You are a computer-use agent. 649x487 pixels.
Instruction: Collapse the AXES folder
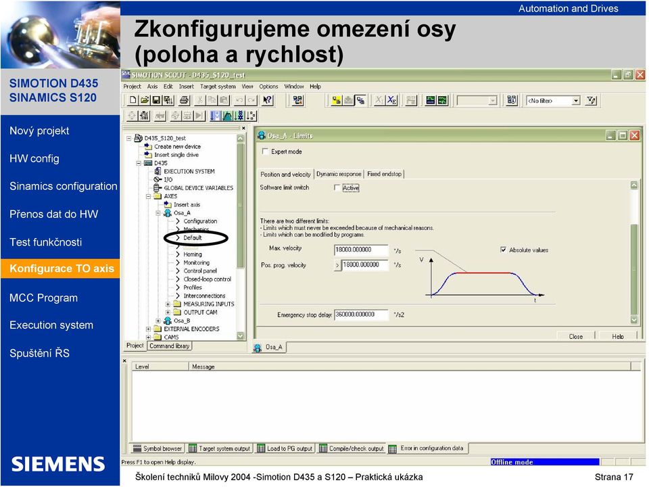[148, 196]
